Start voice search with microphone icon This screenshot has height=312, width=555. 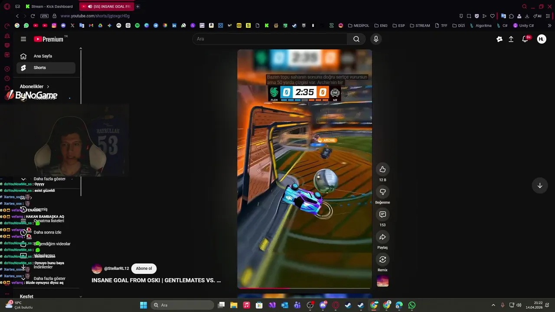376,39
